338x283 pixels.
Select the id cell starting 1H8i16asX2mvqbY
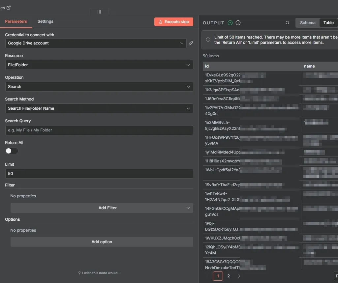pos(252,161)
